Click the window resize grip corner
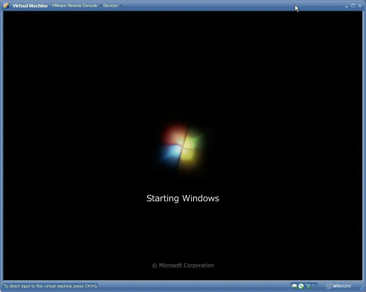Viewport: 366px width, 292px height. click(x=362, y=288)
